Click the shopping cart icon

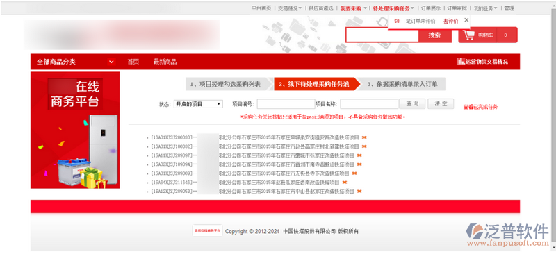click(468, 35)
